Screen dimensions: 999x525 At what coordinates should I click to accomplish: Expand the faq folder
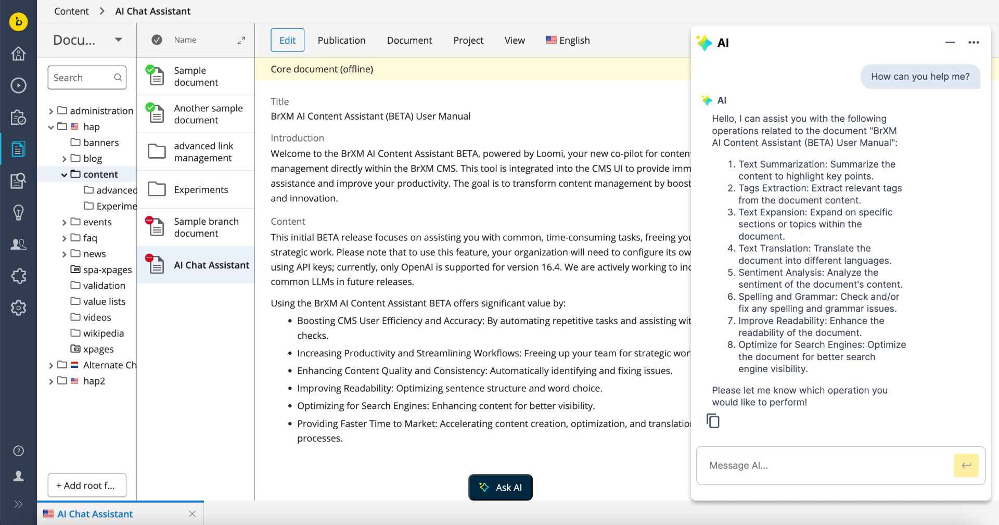[x=65, y=238]
